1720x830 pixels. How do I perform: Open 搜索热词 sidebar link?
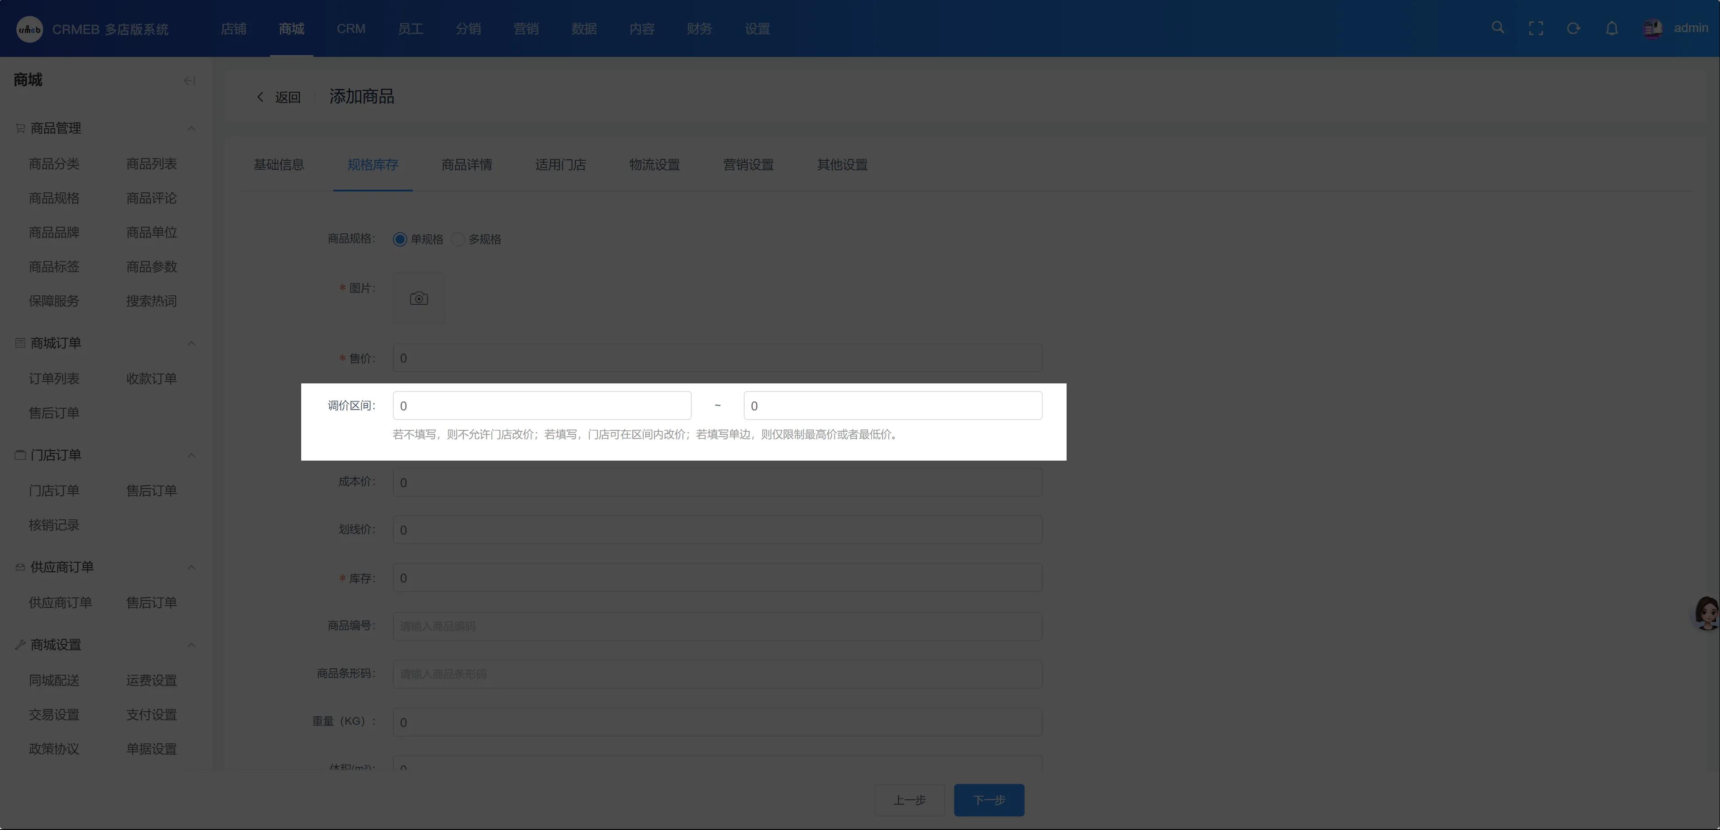152,301
